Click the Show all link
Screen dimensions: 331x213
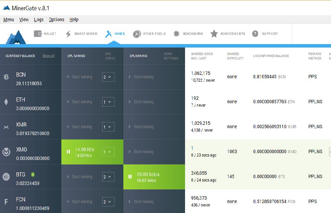click(x=48, y=56)
